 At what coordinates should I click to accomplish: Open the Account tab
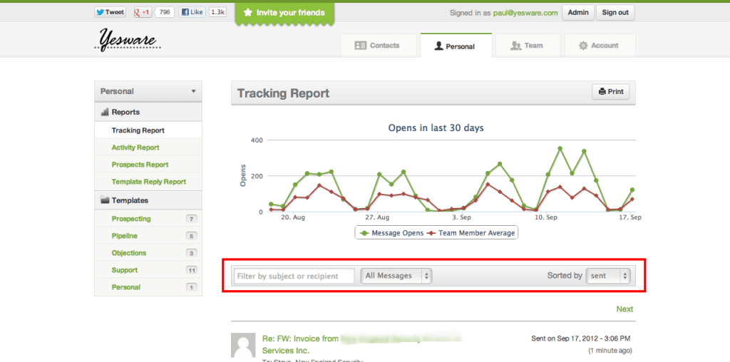click(599, 46)
